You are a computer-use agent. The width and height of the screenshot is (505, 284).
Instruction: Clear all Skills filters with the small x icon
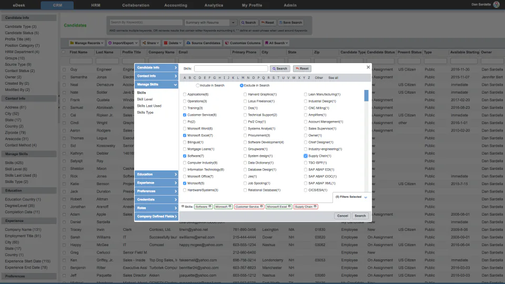click(183, 206)
